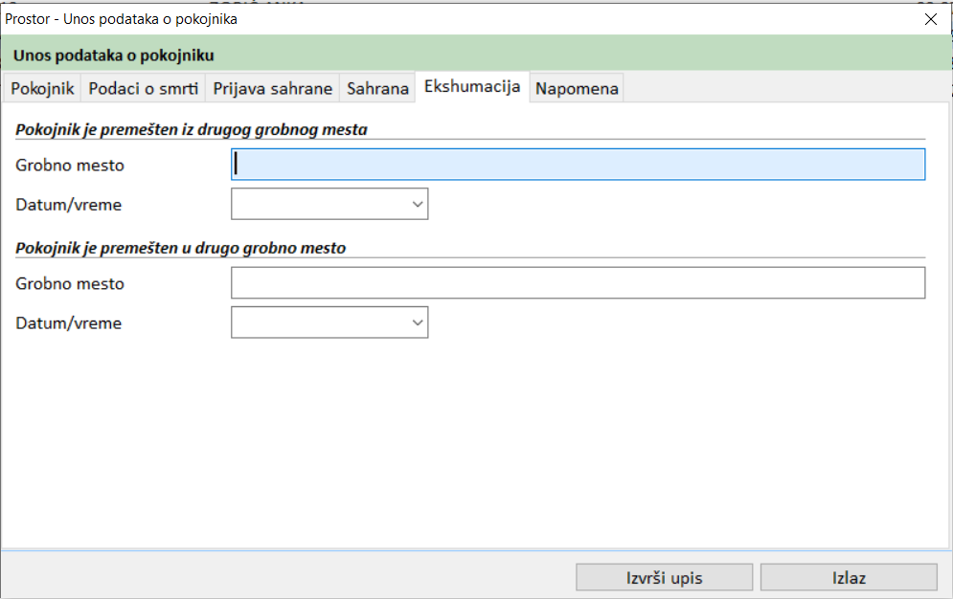Click the green Unos podataka o pokojniku header
This screenshot has height=599, width=953.
click(x=113, y=55)
